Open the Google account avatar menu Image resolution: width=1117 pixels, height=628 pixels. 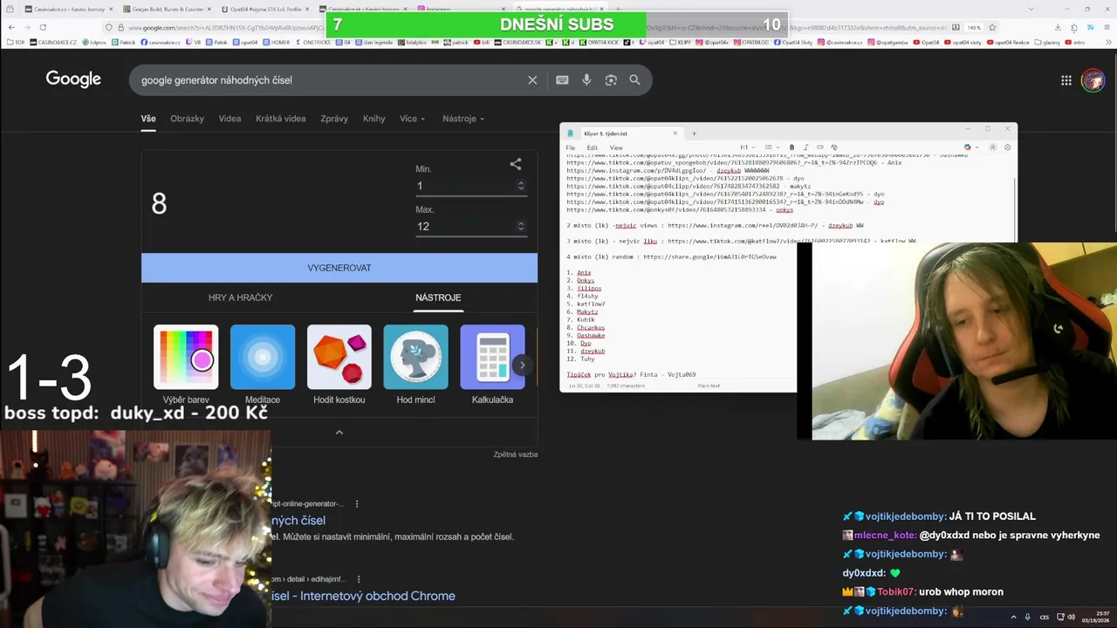1093,80
